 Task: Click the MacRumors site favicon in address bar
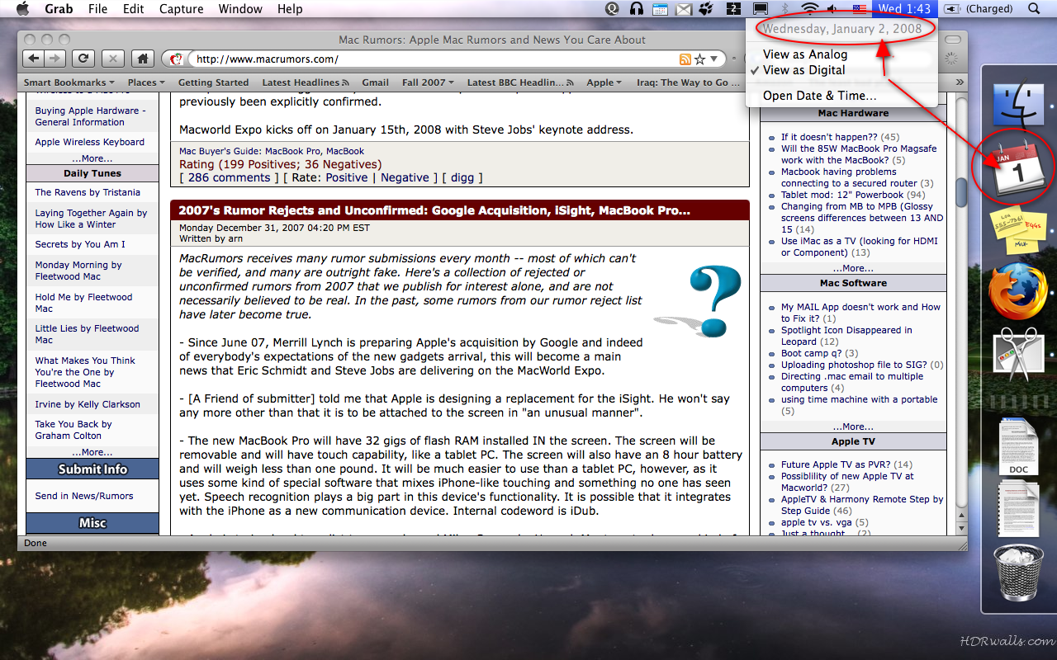[x=177, y=59]
